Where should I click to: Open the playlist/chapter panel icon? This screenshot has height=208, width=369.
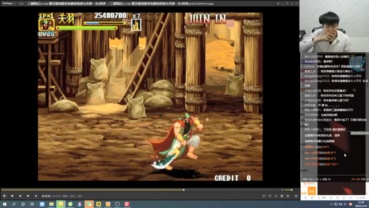(x=282, y=196)
